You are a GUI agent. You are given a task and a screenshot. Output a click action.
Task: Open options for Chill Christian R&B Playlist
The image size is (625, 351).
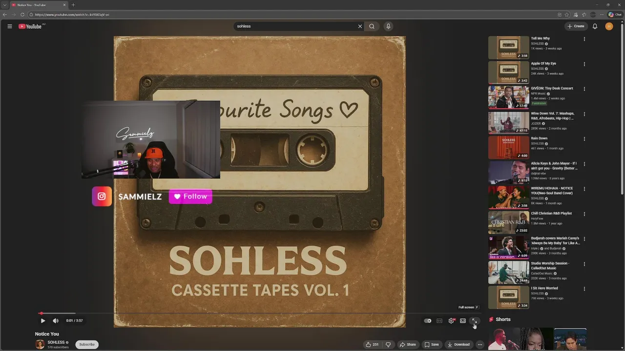click(x=584, y=214)
